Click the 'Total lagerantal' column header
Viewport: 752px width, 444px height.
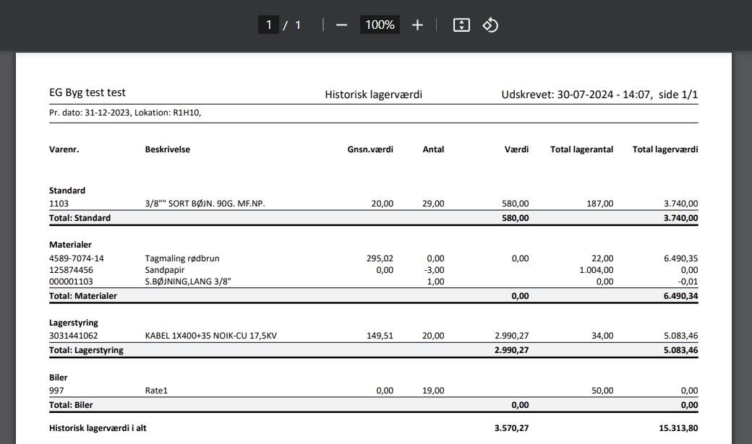pos(581,149)
